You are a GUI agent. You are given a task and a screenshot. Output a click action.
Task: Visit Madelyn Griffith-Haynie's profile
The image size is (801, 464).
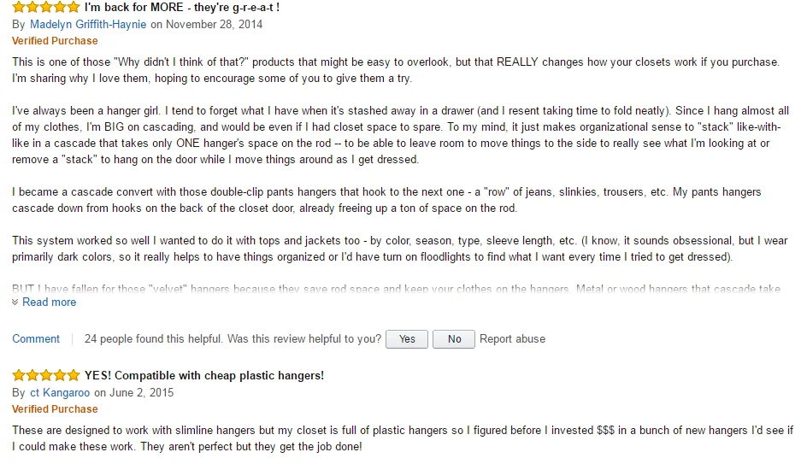pos(88,25)
